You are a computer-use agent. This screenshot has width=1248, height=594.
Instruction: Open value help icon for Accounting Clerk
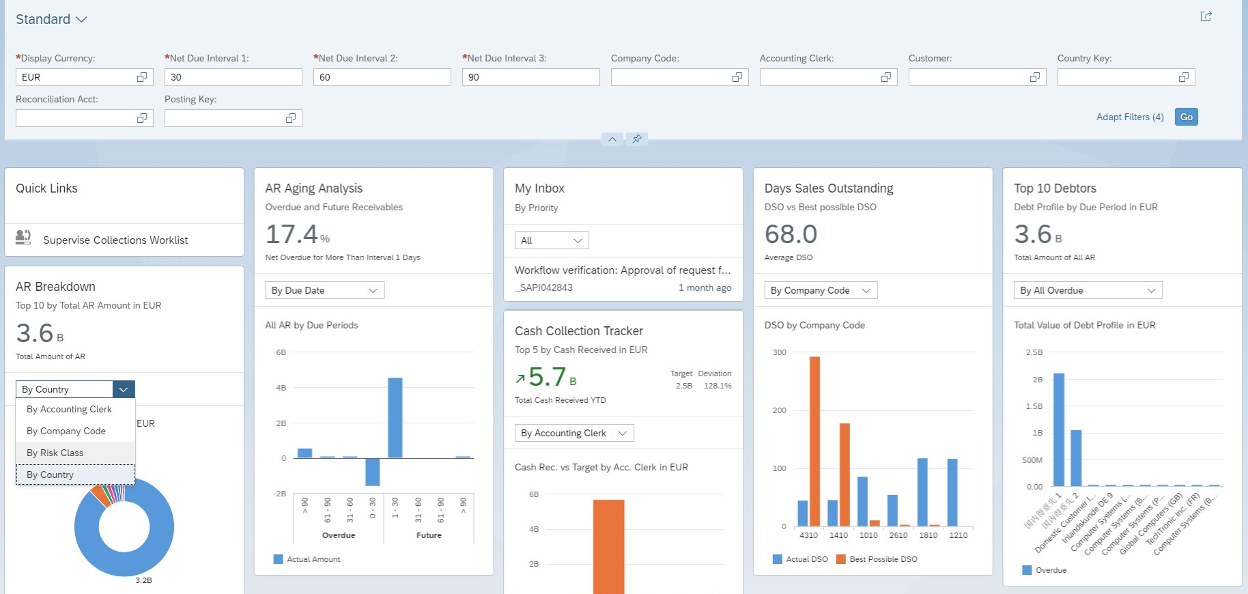click(886, 77)
